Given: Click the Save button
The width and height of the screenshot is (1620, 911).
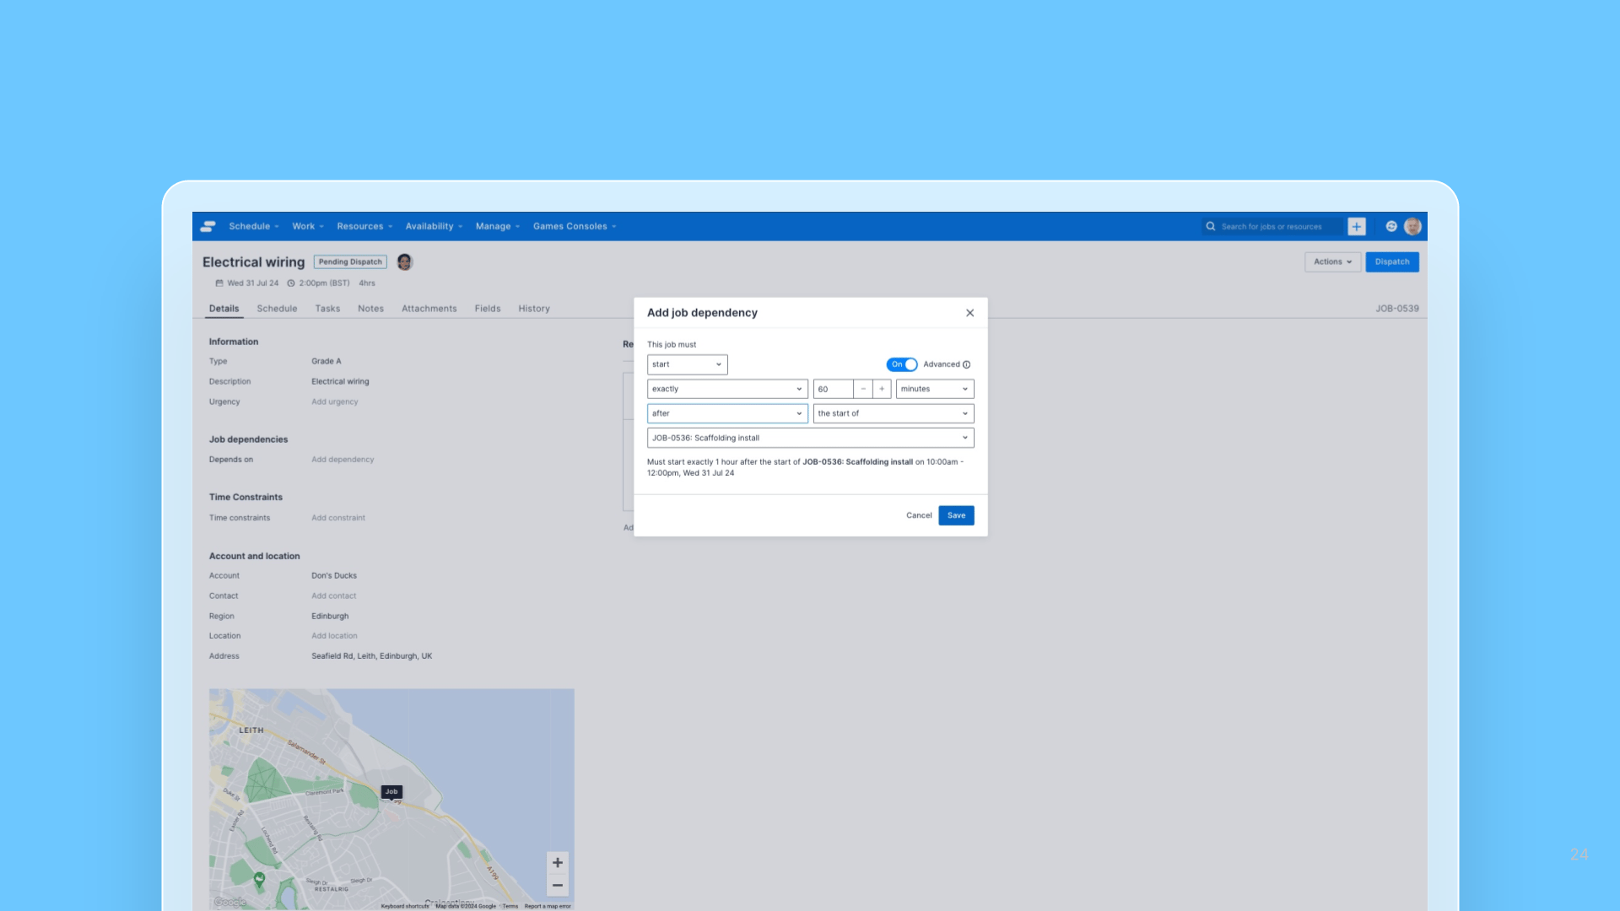Looking at the screenshot, I should (956, 515).
